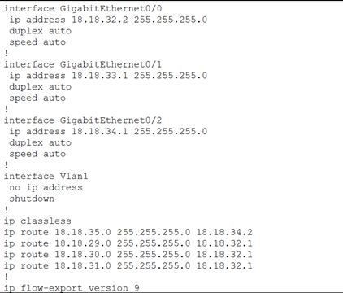
Task: Click the IP address 18.18.34.1
Action: pos(100,131)
